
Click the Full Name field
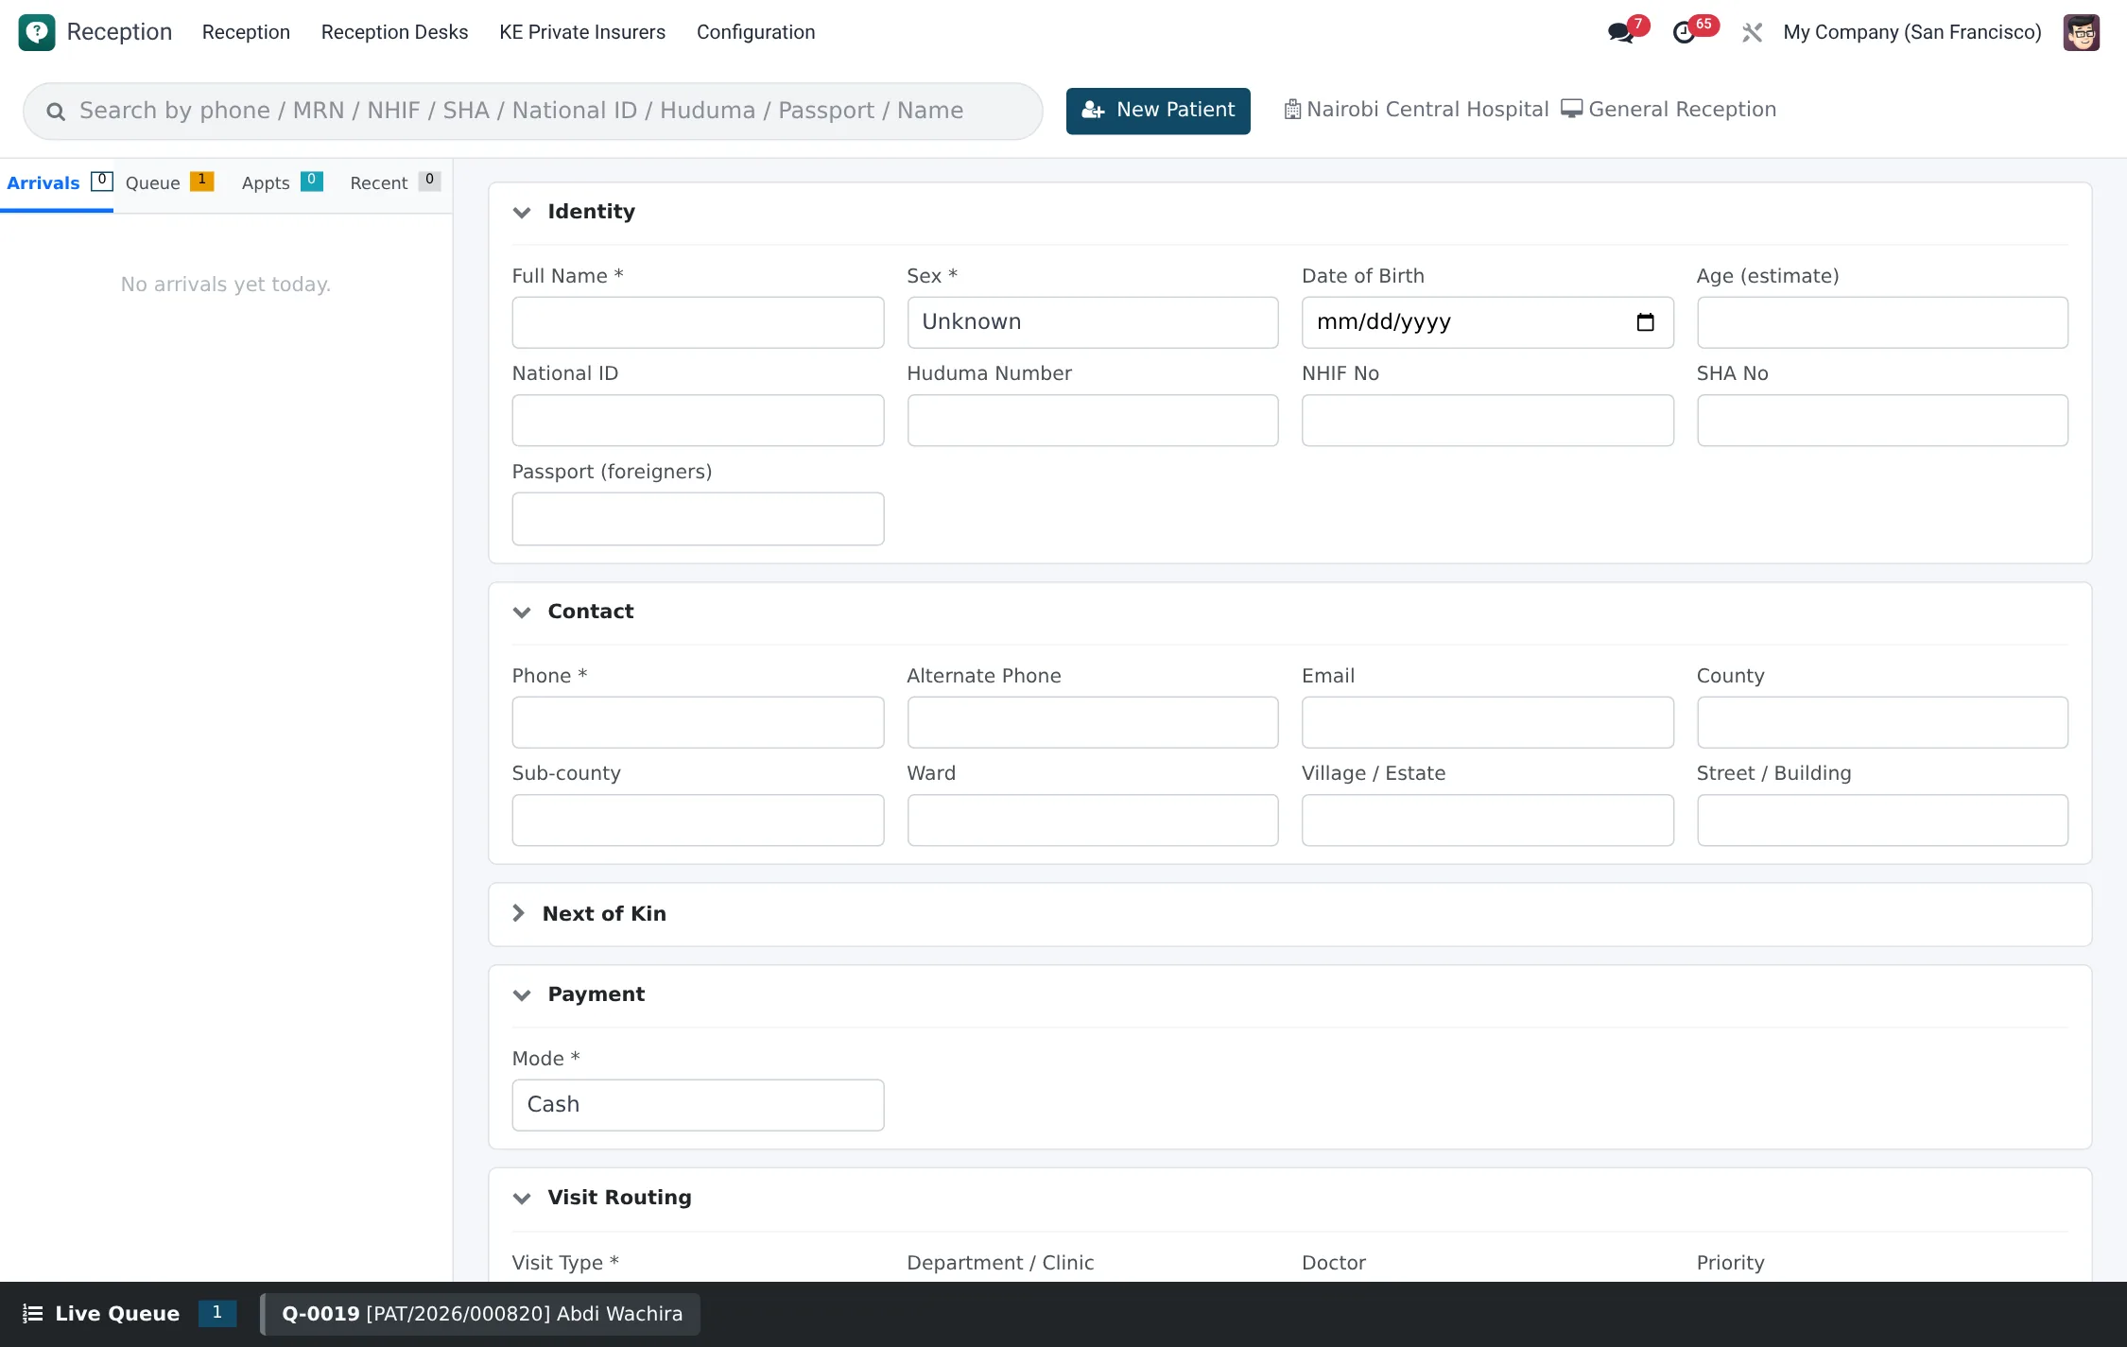[x=698, y=322]
